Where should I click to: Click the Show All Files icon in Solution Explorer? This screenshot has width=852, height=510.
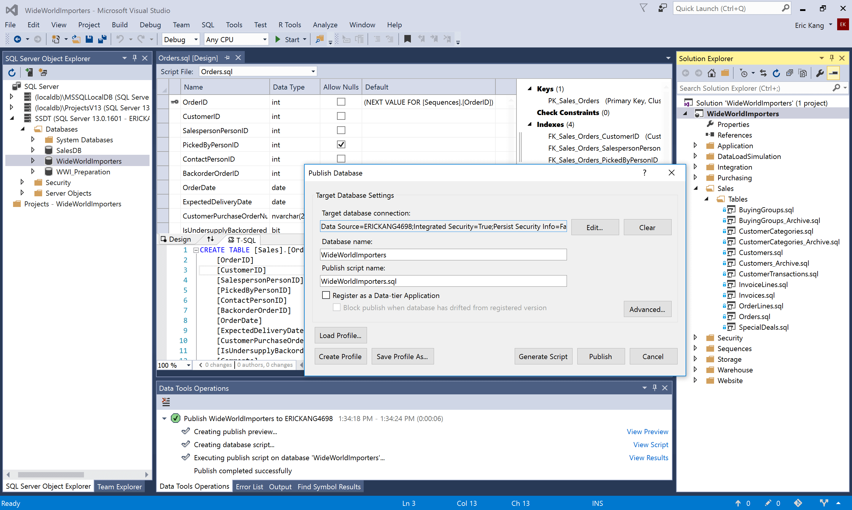point(802,73)
